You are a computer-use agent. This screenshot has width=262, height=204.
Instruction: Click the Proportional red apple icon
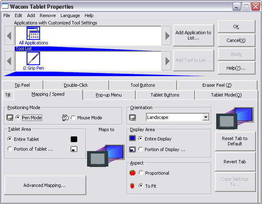[x=132, y=173]
